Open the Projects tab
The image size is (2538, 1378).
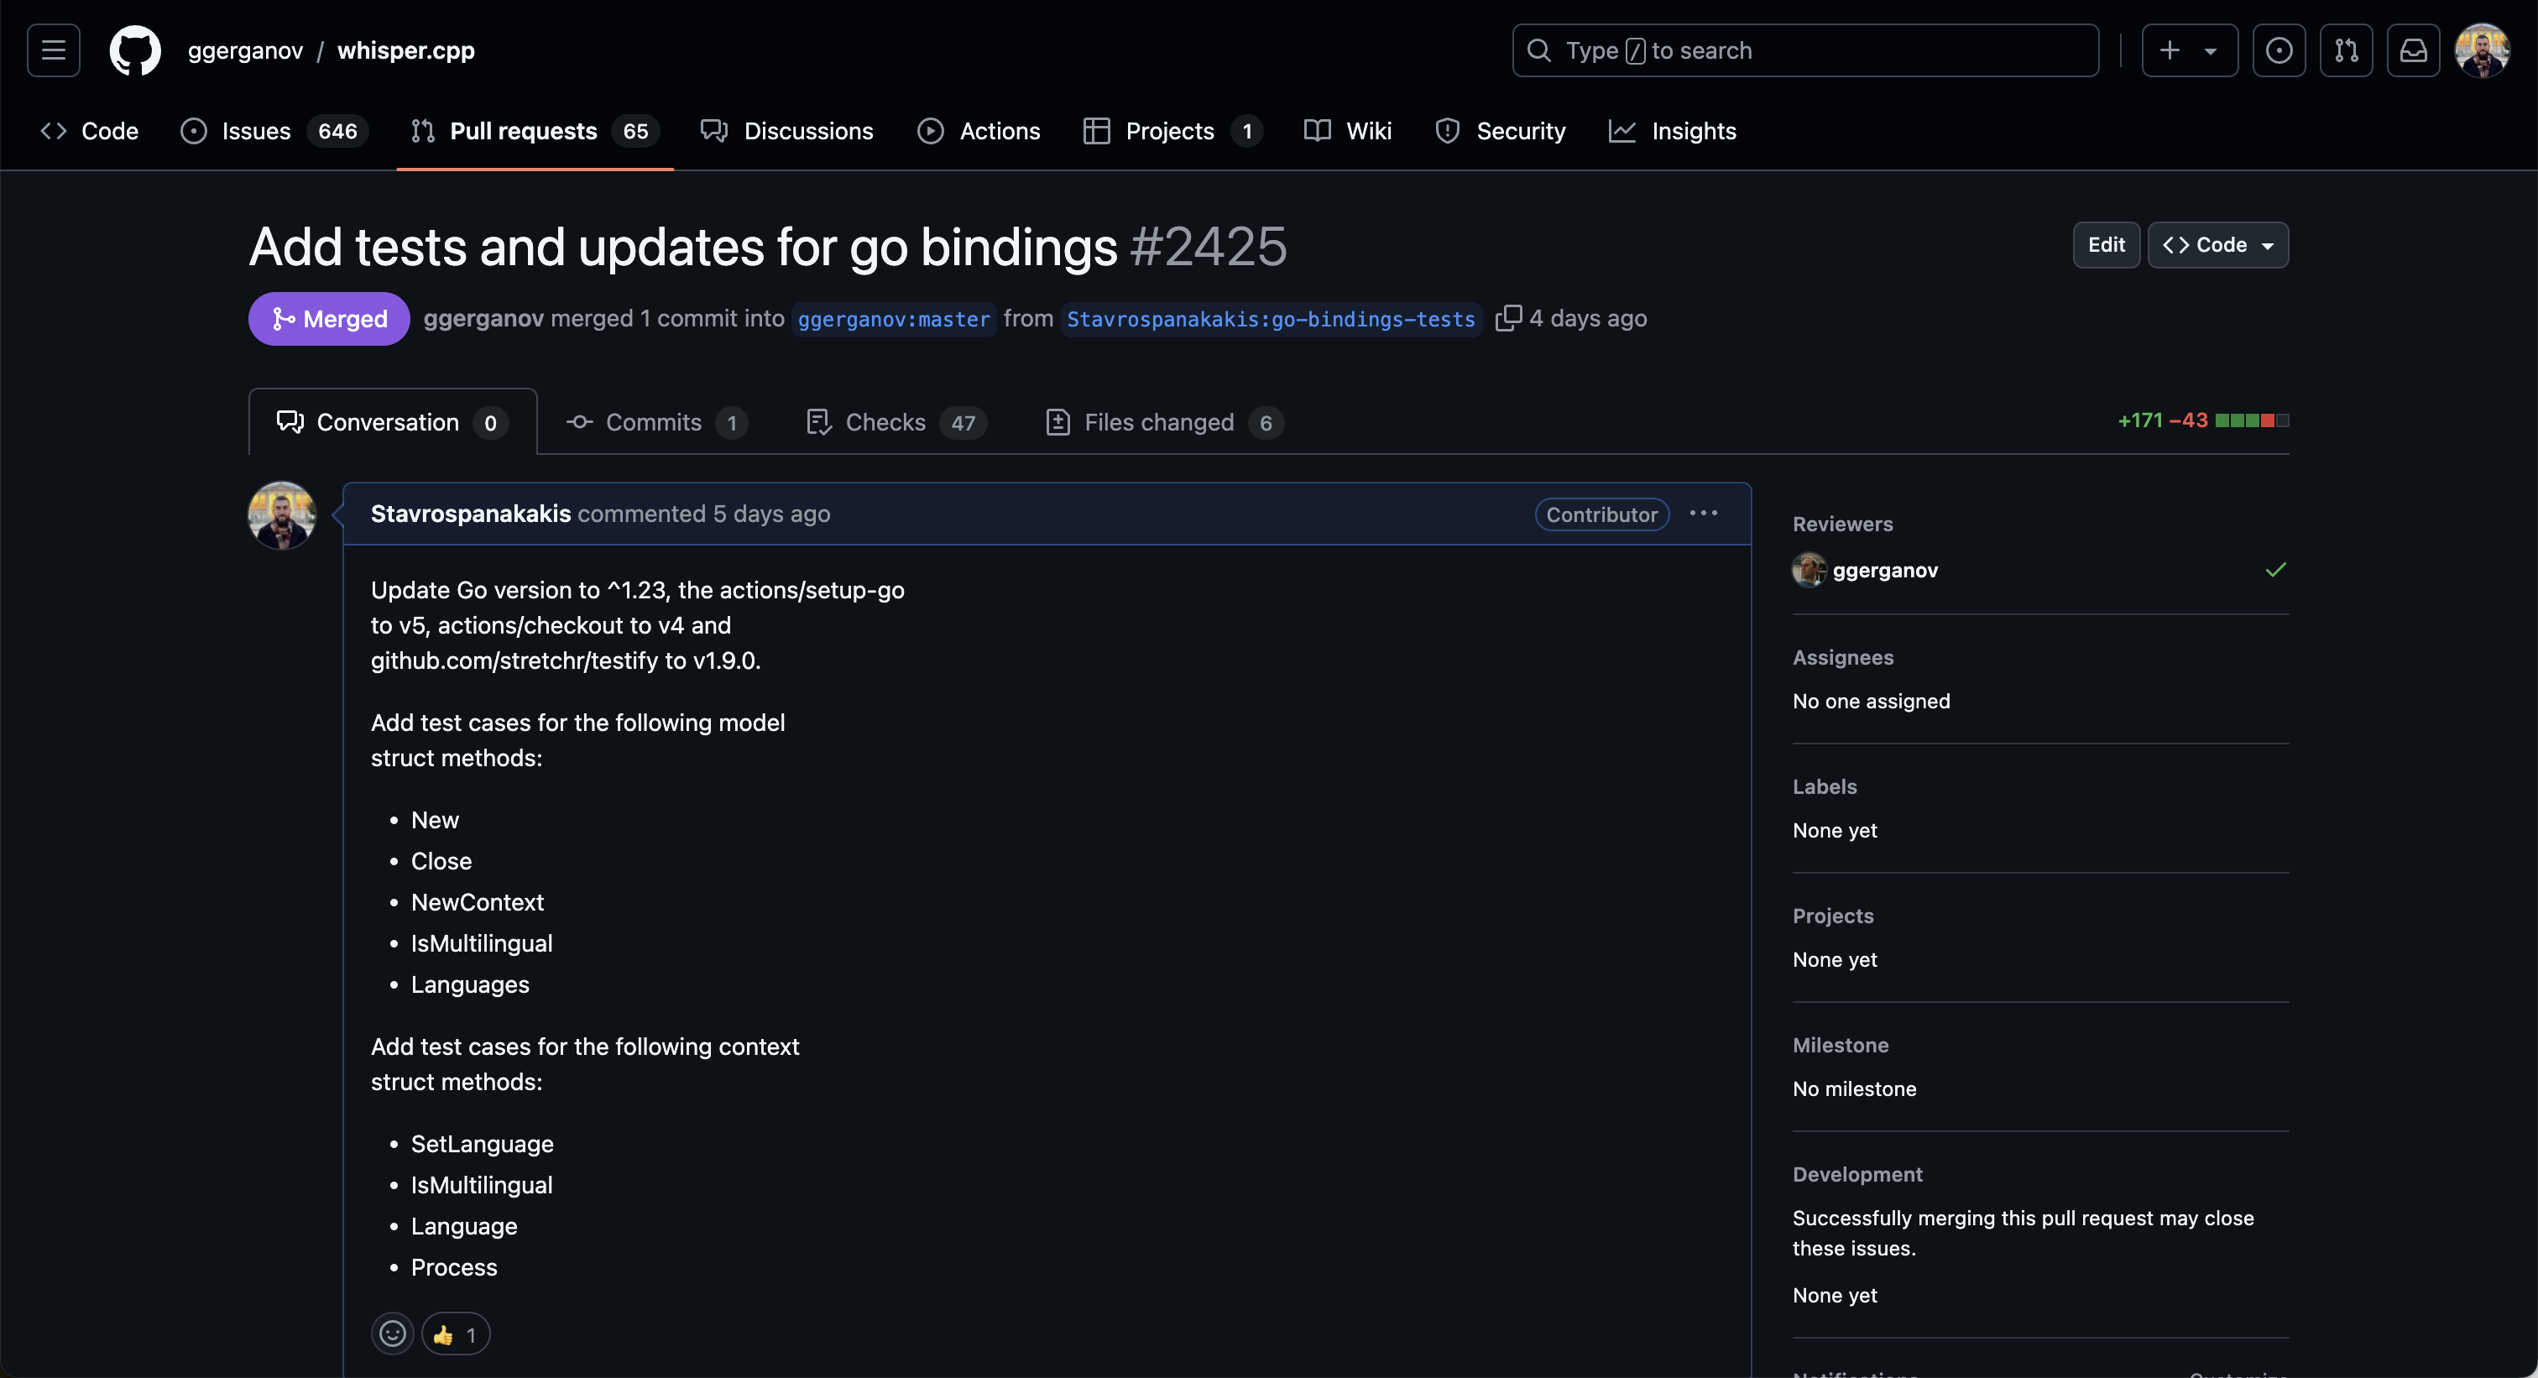[1172, 130]
